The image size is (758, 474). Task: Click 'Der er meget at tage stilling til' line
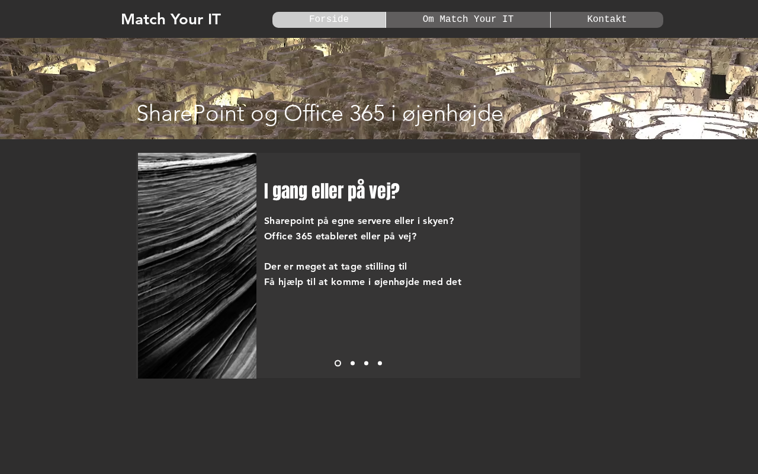tap(336, 267)
